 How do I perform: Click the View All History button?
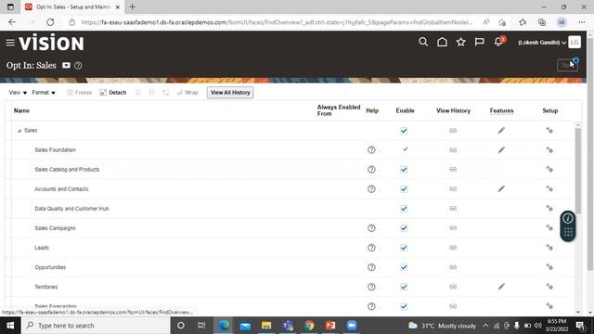(x=230, y=93)
